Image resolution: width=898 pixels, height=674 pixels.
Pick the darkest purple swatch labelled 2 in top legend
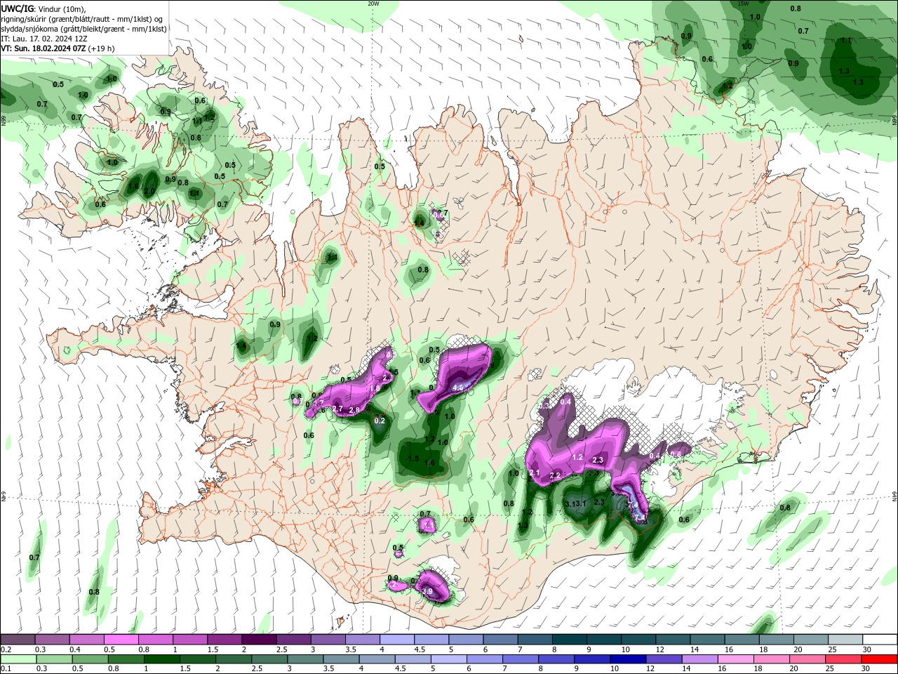tap(258, 640)
